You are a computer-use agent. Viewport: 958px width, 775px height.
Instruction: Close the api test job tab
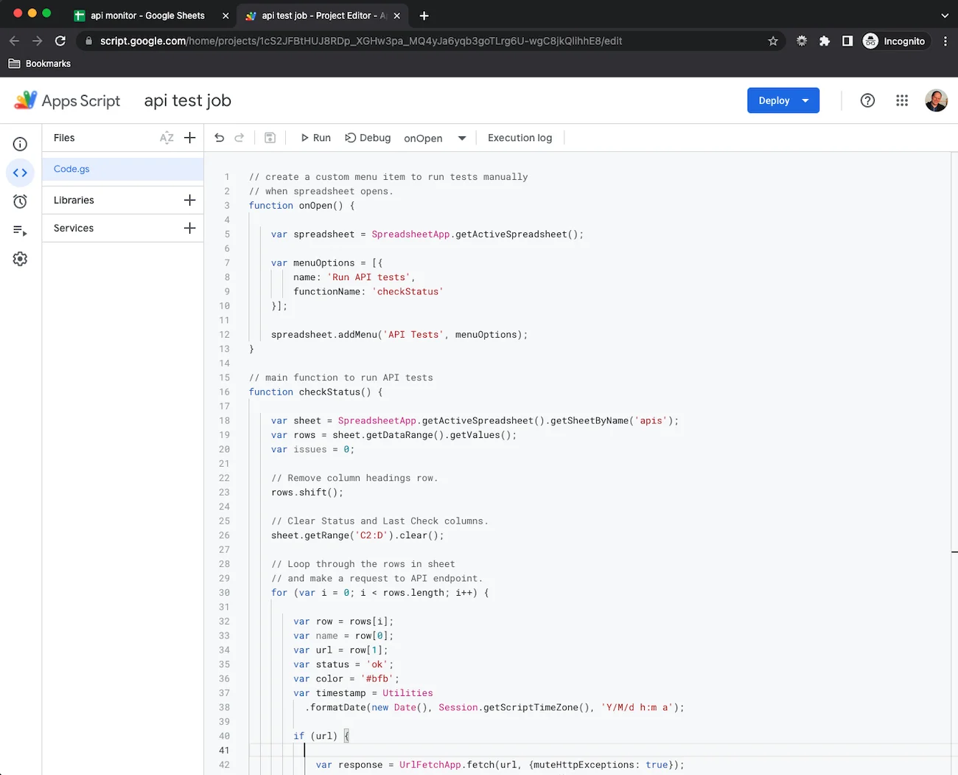(397, 15)
